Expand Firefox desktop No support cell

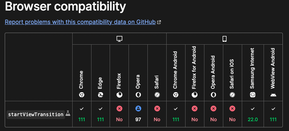[119, 114]
